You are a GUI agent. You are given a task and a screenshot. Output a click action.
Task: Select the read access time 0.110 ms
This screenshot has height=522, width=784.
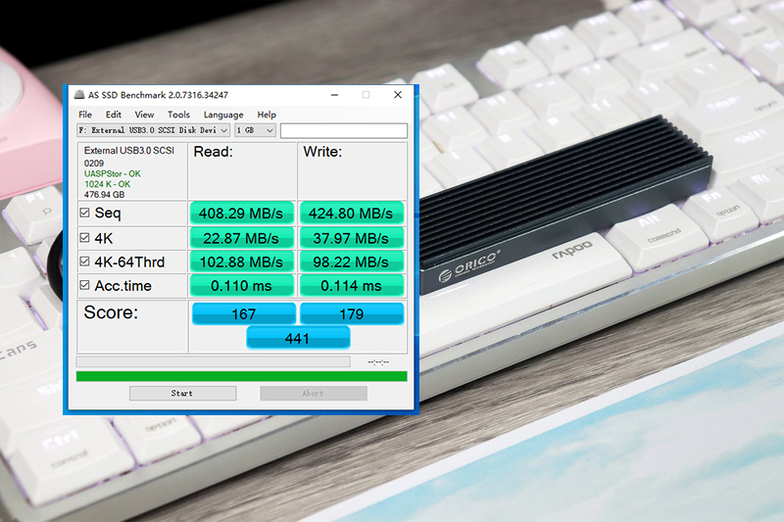tap(241, 286)
